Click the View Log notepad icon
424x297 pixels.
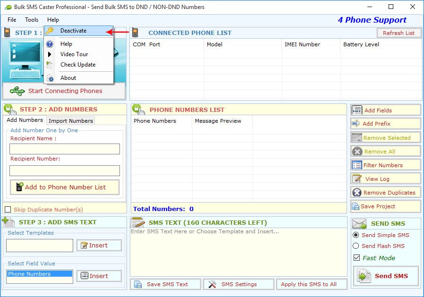point(357,178)
